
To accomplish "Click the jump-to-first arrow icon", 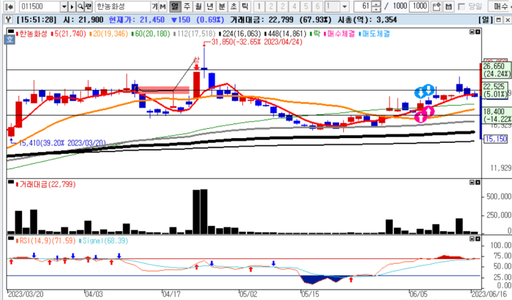I will 10,6.
